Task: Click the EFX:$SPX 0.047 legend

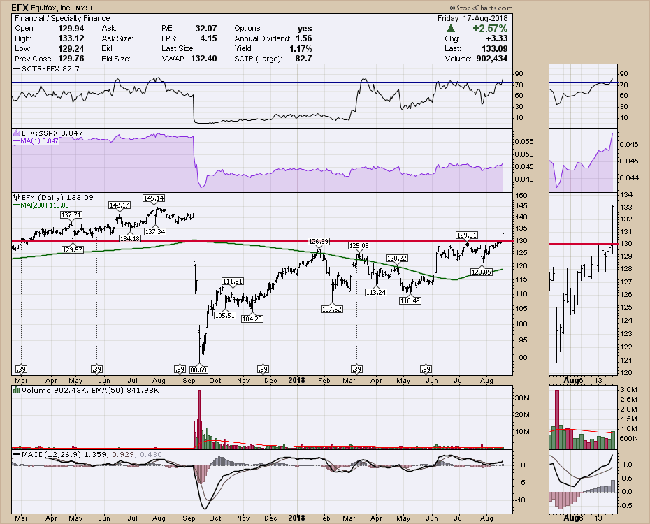Action: 48,133
